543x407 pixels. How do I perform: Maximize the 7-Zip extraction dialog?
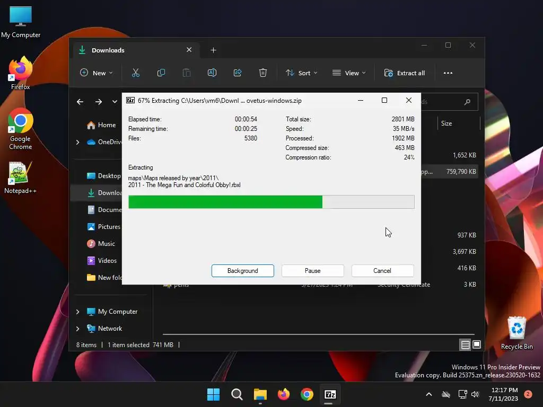(x=384, y=100)
